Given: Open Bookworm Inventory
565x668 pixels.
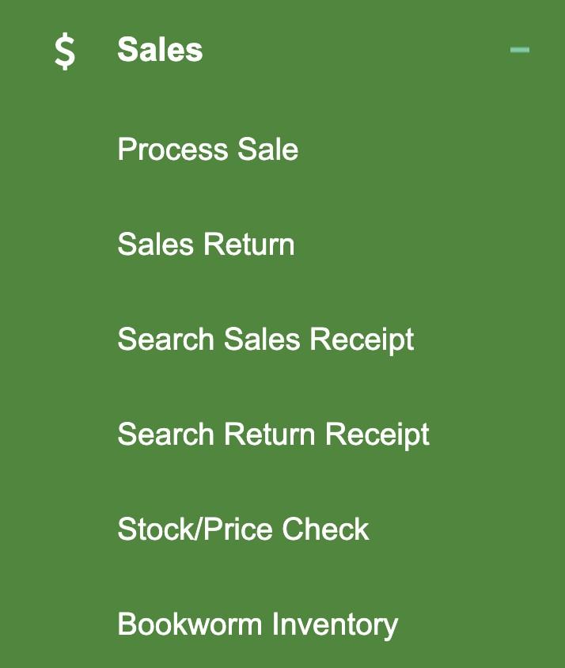Looking at the screenshot, I should tap(257, 624).
